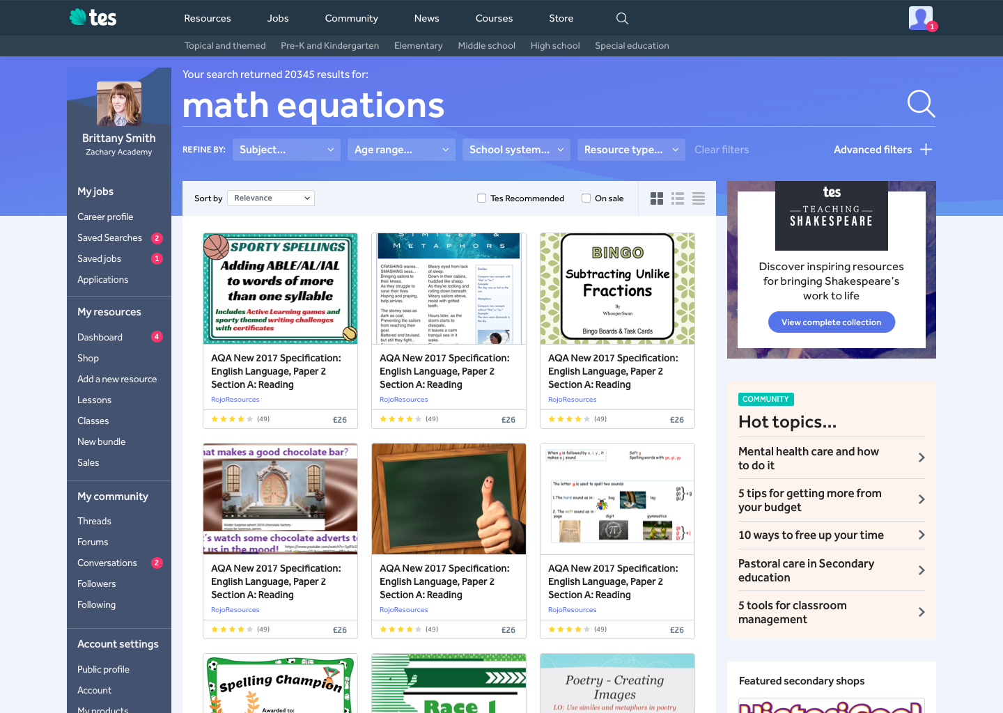Click the plus icon next to Advanced filters
The image size is (1003, 713).
[926, 150]
